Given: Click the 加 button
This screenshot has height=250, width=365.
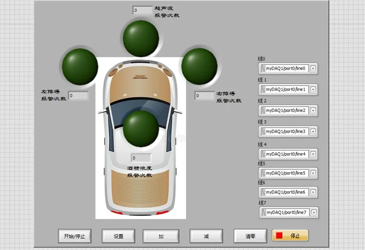Looking at the screenshot, I should pyautogui.click(x=161, y=236).
